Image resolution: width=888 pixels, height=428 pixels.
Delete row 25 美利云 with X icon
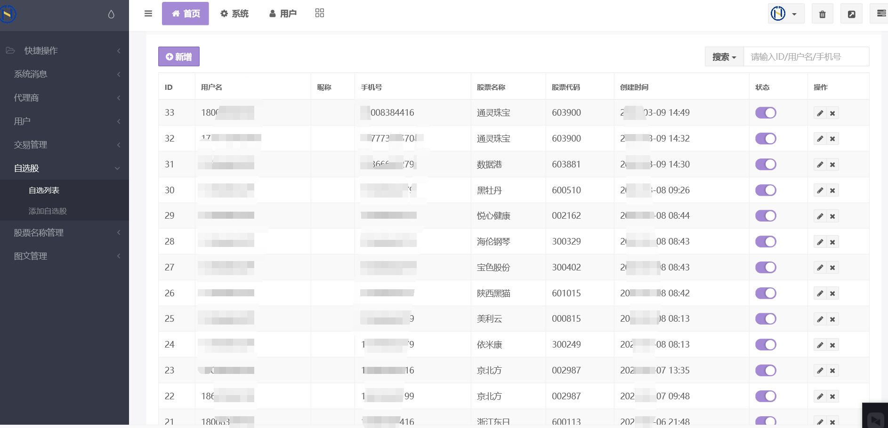(x=832, y=319)
